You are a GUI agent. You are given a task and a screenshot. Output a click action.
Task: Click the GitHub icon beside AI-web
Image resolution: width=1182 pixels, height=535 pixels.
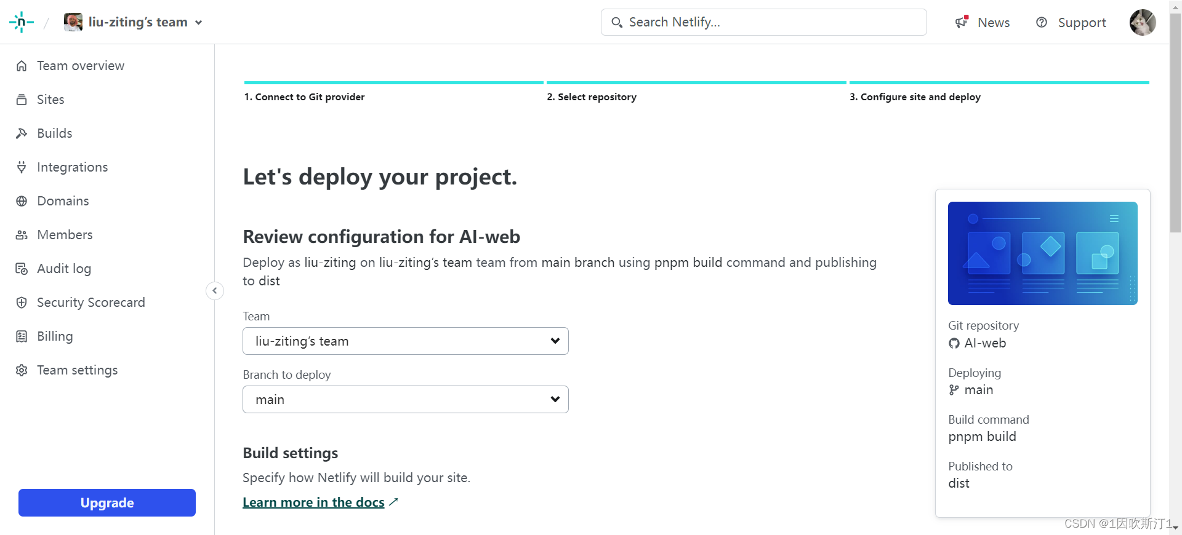(x=954, y=344)
